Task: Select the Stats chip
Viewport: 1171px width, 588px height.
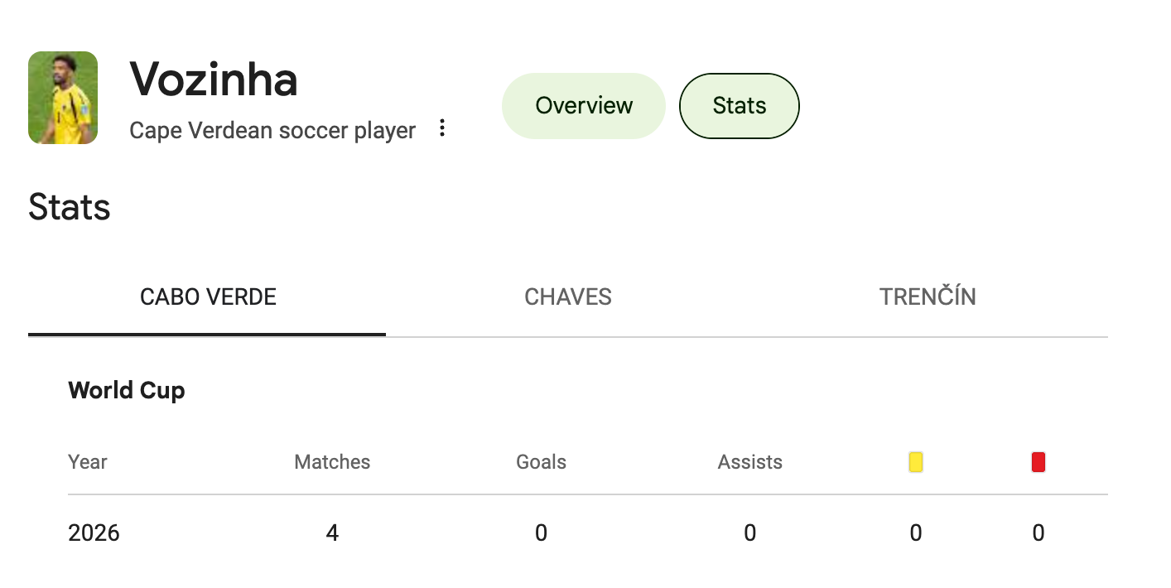Action: [740, 106]
